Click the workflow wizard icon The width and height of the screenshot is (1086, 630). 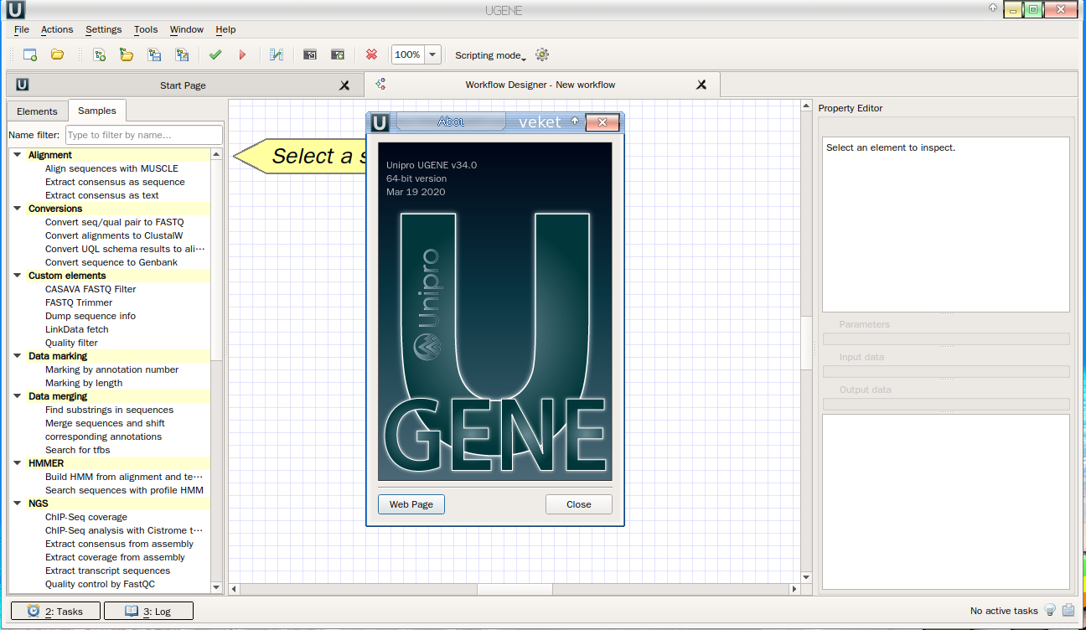click(277, 54)
